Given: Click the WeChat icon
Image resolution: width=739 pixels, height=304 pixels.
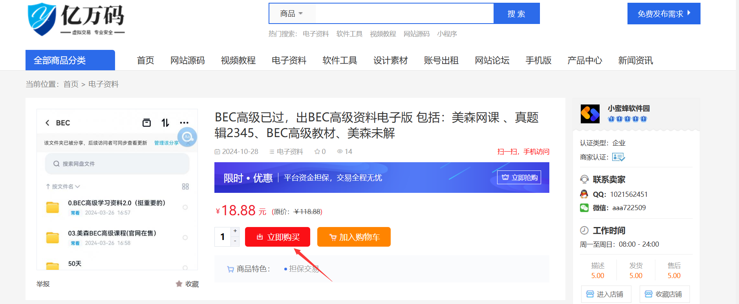Looking at the screenshot, I should tap(584, 208).
